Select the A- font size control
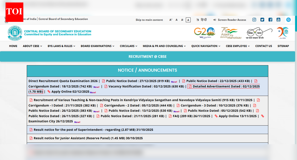This screenshot has height=160, width=297. click(182, 20)
